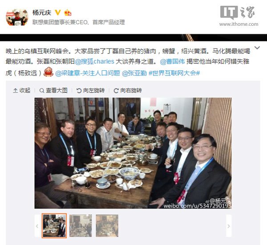Viewport: 267px width, 245px height.
Task: Go to next thumbnails with right arrow
Action: click(229, 226)
